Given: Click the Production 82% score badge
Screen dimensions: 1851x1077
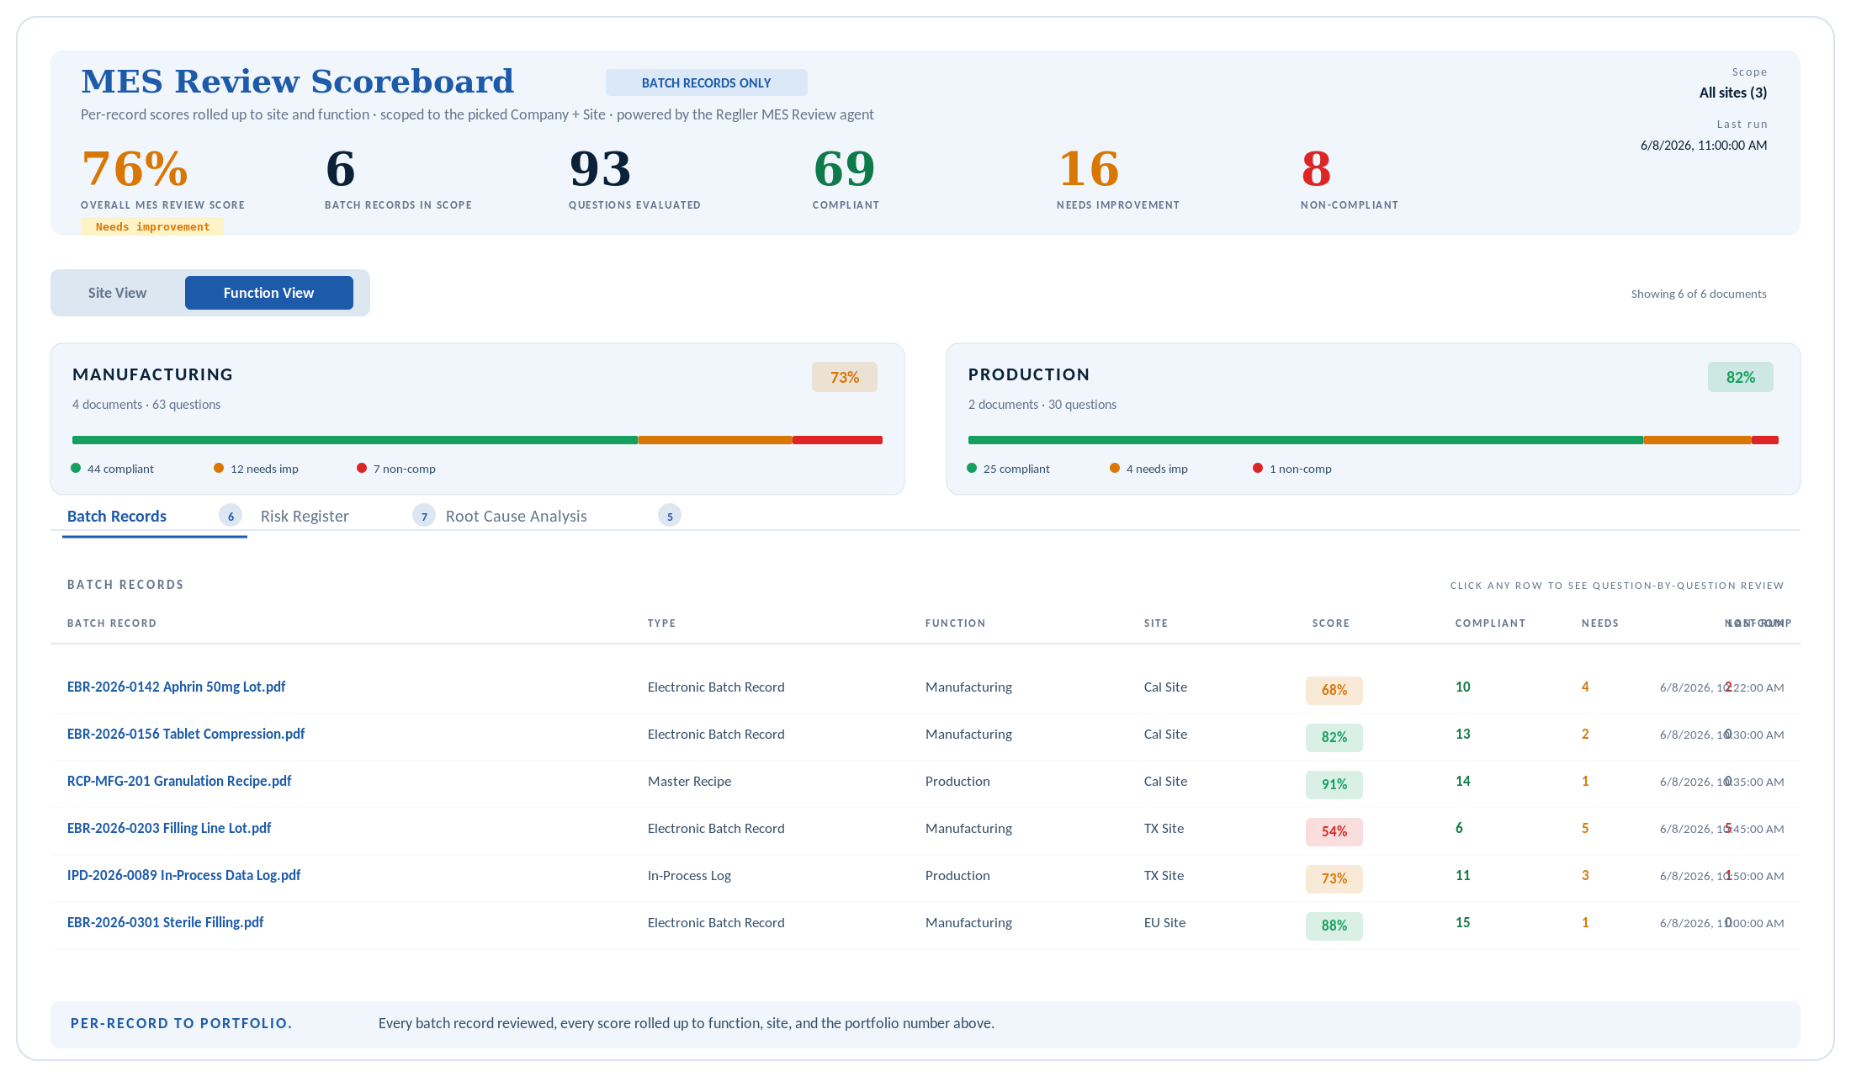Looking at the screenshot, I should 1741,377.
